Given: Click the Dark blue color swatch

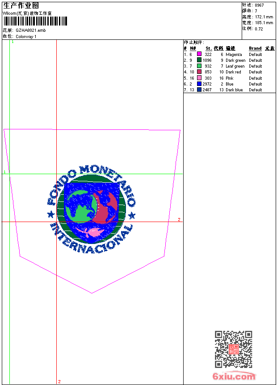Looking at the screenshot, I should coord(199,90).
